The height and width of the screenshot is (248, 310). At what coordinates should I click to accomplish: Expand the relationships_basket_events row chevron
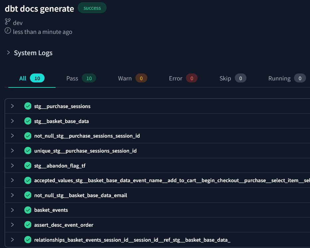click(x=12, y=240)
